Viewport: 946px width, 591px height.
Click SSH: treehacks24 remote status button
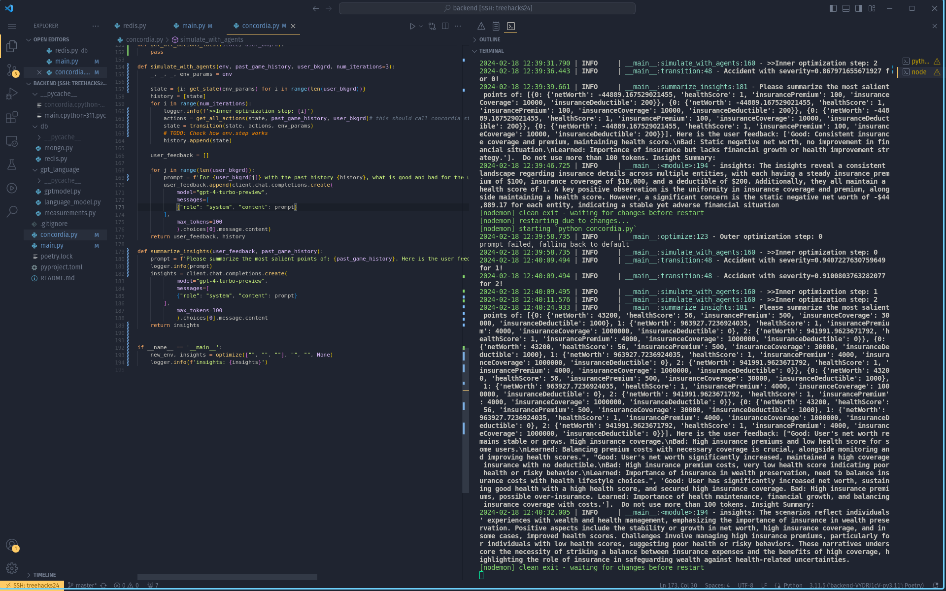coord(33,585)
